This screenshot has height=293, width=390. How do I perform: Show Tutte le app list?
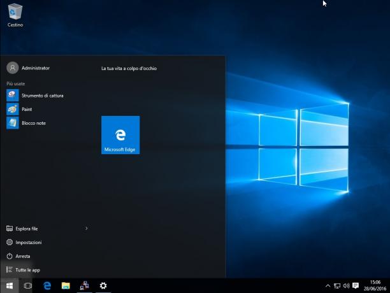point(46,270)
